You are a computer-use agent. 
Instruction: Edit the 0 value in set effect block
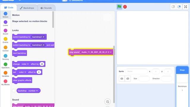pos(39,72)
